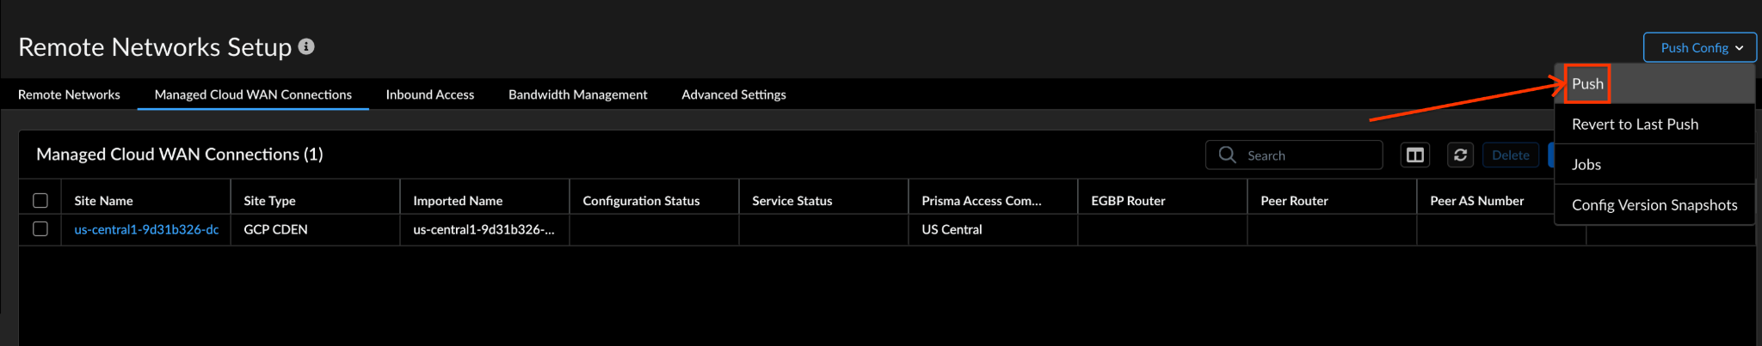Click the Delete button
Screen dimensions: 1762x346
(1511, 155)
